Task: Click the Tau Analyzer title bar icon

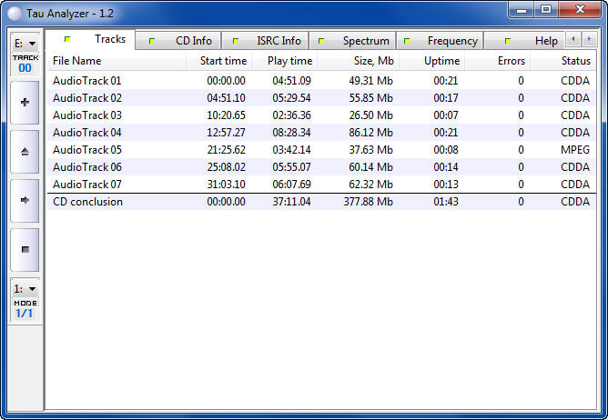Action: tap(15, 9)
